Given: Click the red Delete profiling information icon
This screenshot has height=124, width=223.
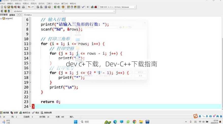Looking at the screenshot, I should tap(96, 7).
